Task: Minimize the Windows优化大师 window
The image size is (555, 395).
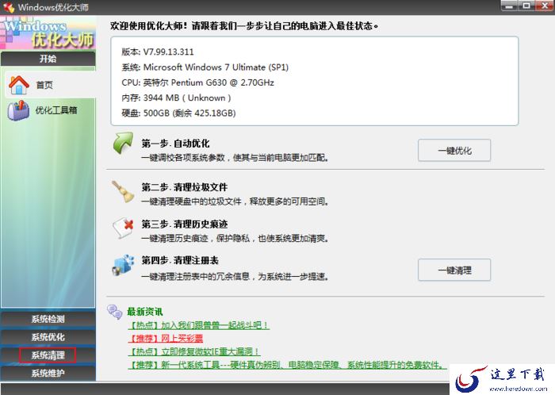Action: point(510,6)
